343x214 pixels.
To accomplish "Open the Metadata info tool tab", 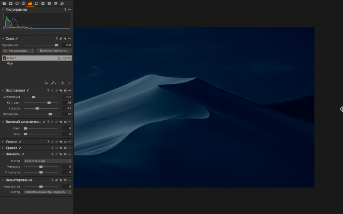I will click(x=49, y=3).
